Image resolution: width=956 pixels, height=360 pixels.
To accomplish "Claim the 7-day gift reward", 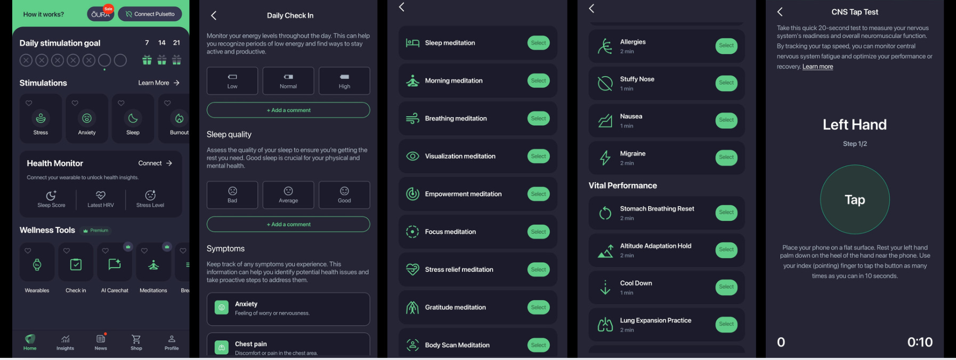I will point(147,60).
